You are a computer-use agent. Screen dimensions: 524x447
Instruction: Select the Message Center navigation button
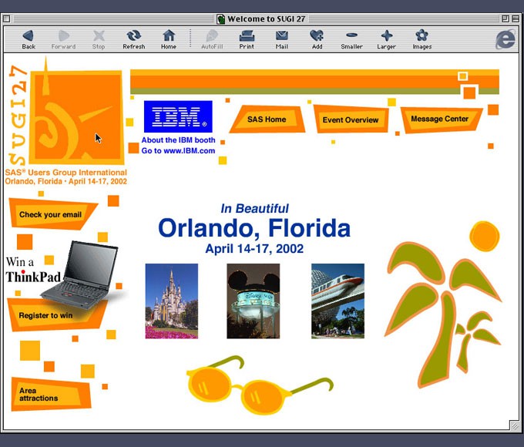440,119
